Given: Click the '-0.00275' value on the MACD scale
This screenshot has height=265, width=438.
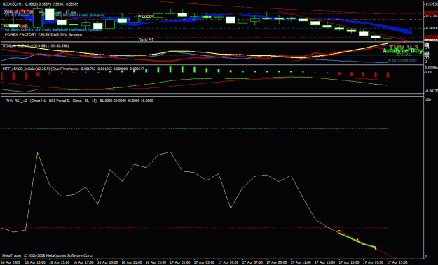Looking at the screenshot, I should pos(431,91).
